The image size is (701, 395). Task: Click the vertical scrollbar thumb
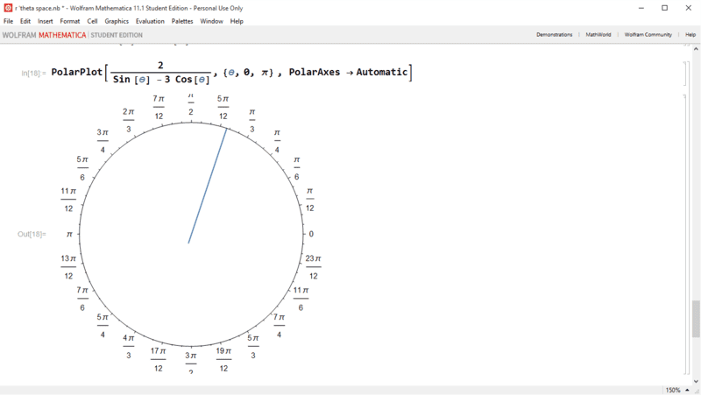696,319
